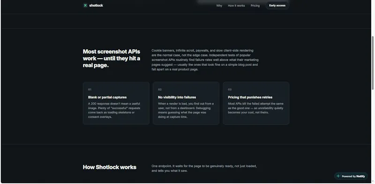Click the paragraph starting Cookie banners, infinite scroll
The image size is (375, 184).
(x=205, y=60)
